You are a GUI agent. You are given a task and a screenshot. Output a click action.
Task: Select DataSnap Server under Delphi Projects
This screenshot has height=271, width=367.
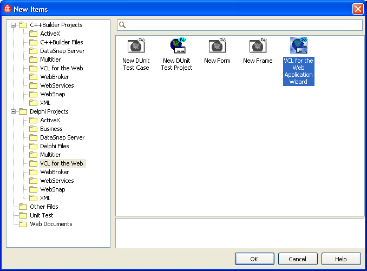point(62,137)
